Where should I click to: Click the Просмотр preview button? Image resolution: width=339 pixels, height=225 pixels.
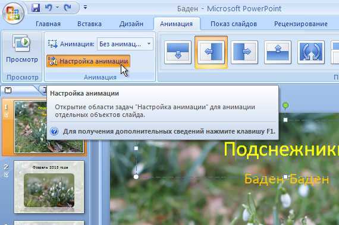[22, 49]
